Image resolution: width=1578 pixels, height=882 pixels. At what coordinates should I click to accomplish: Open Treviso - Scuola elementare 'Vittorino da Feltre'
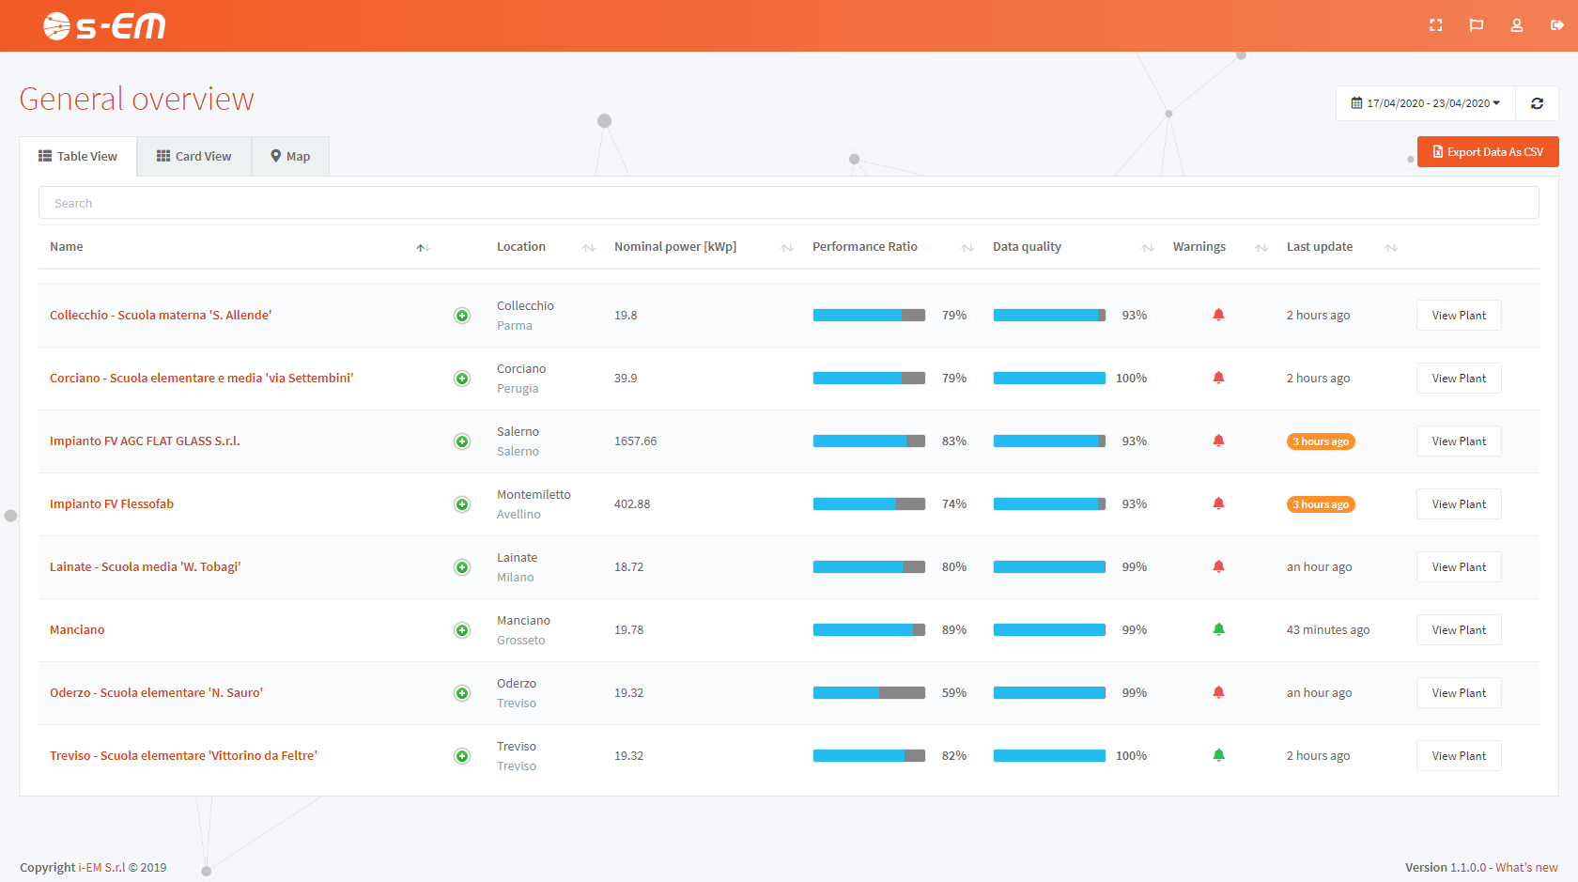click(x=183, y=756)
